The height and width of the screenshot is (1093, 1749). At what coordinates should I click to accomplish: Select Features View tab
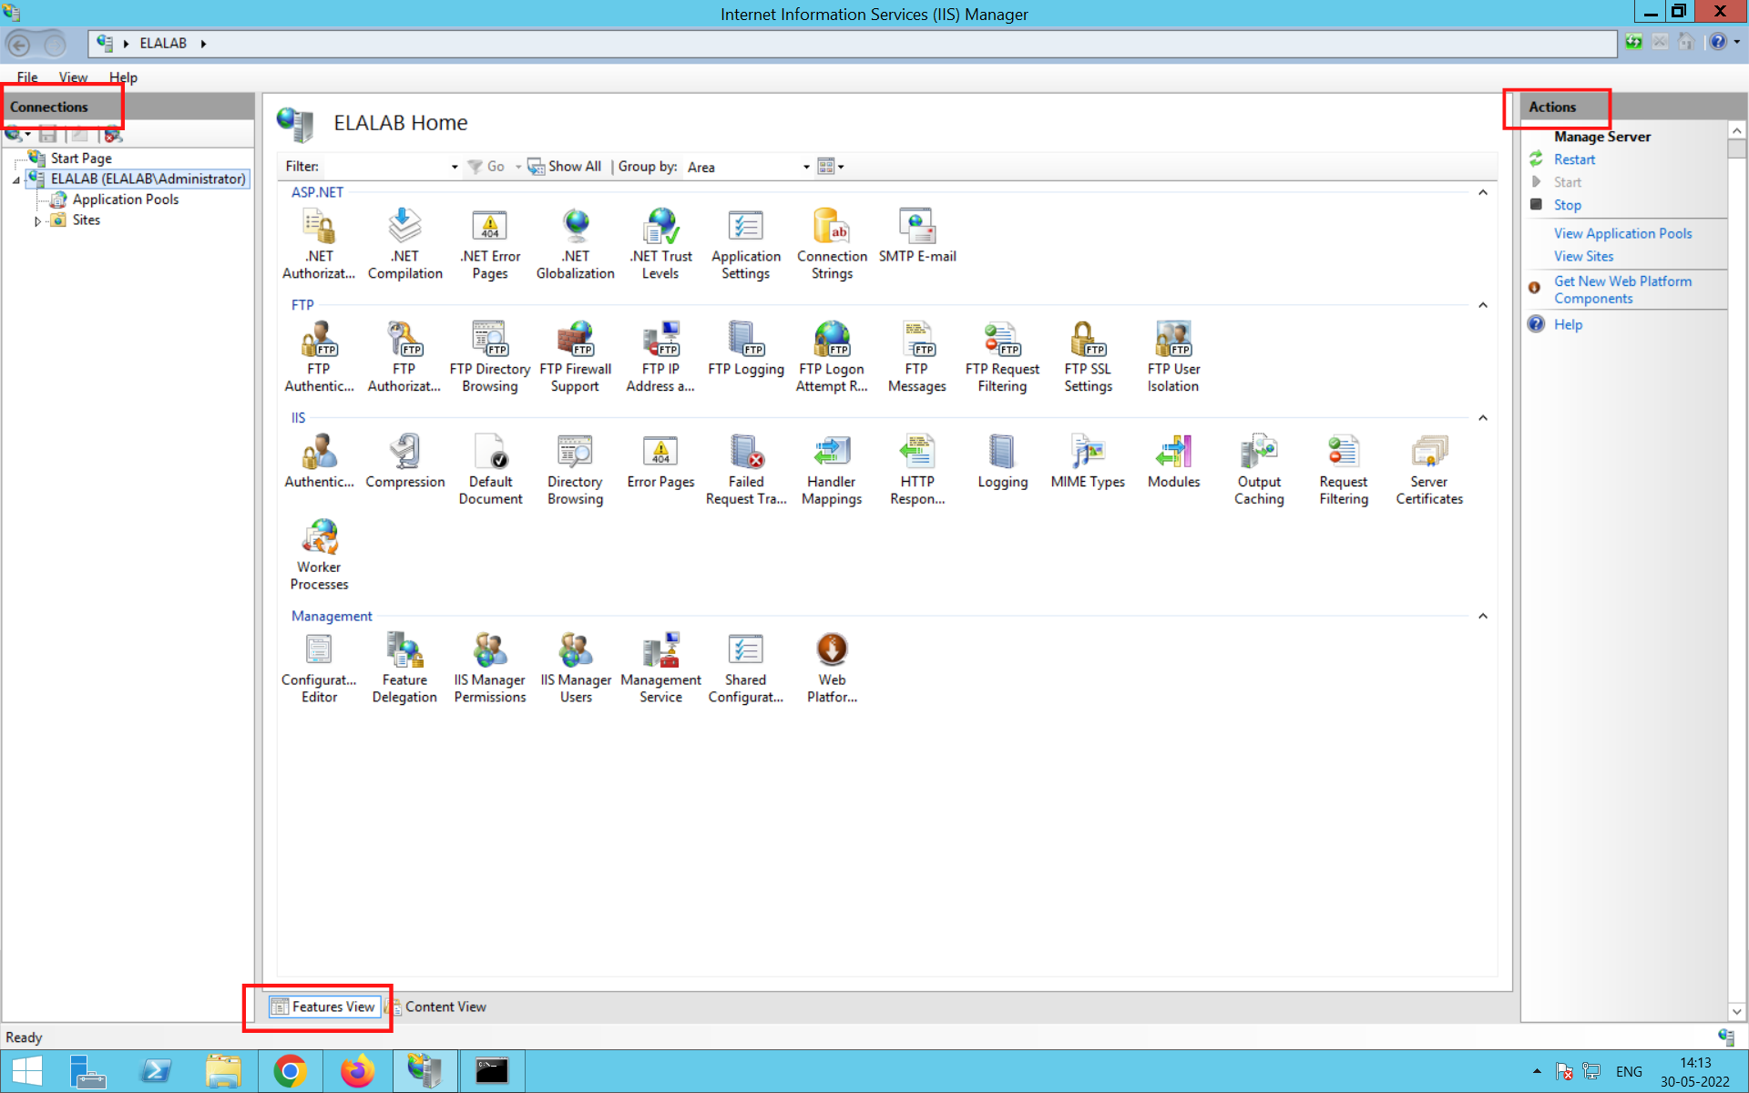click(x=322, y=1006)
